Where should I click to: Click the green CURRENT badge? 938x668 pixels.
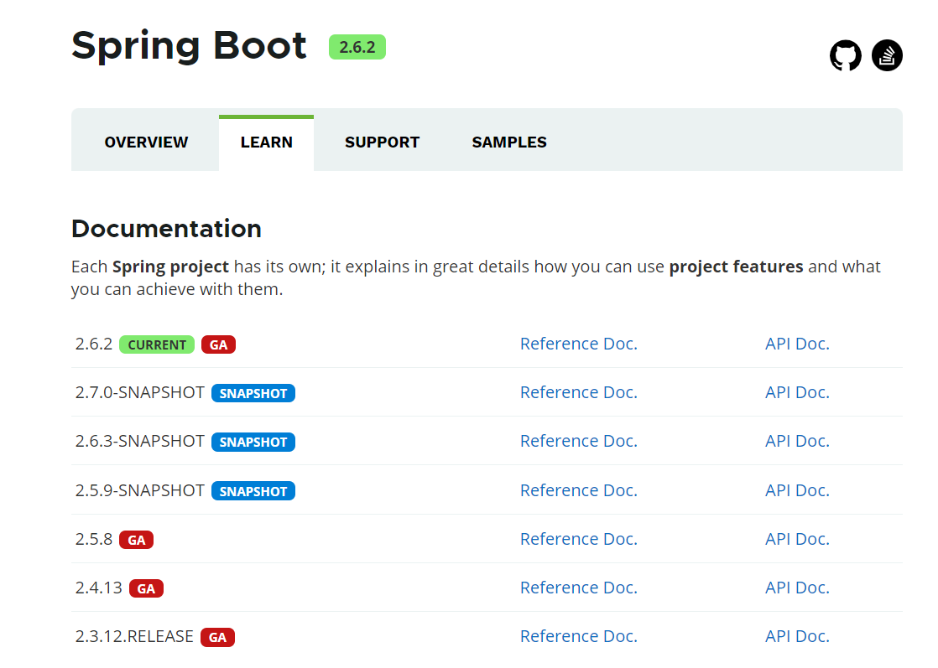[x=157, y=344]
